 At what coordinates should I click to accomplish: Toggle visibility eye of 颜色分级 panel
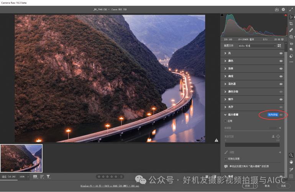coord(281,92)
